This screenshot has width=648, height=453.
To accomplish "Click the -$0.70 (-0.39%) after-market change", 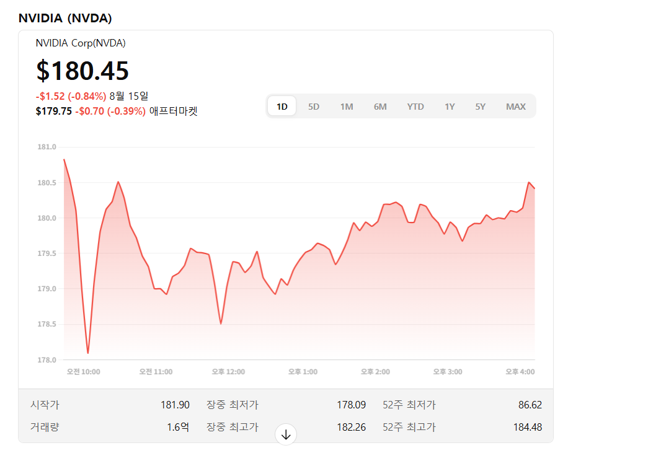I will 110,111.
